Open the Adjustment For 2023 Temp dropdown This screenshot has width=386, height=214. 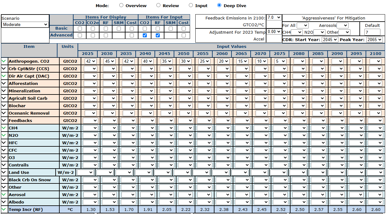tap(274, 32)
